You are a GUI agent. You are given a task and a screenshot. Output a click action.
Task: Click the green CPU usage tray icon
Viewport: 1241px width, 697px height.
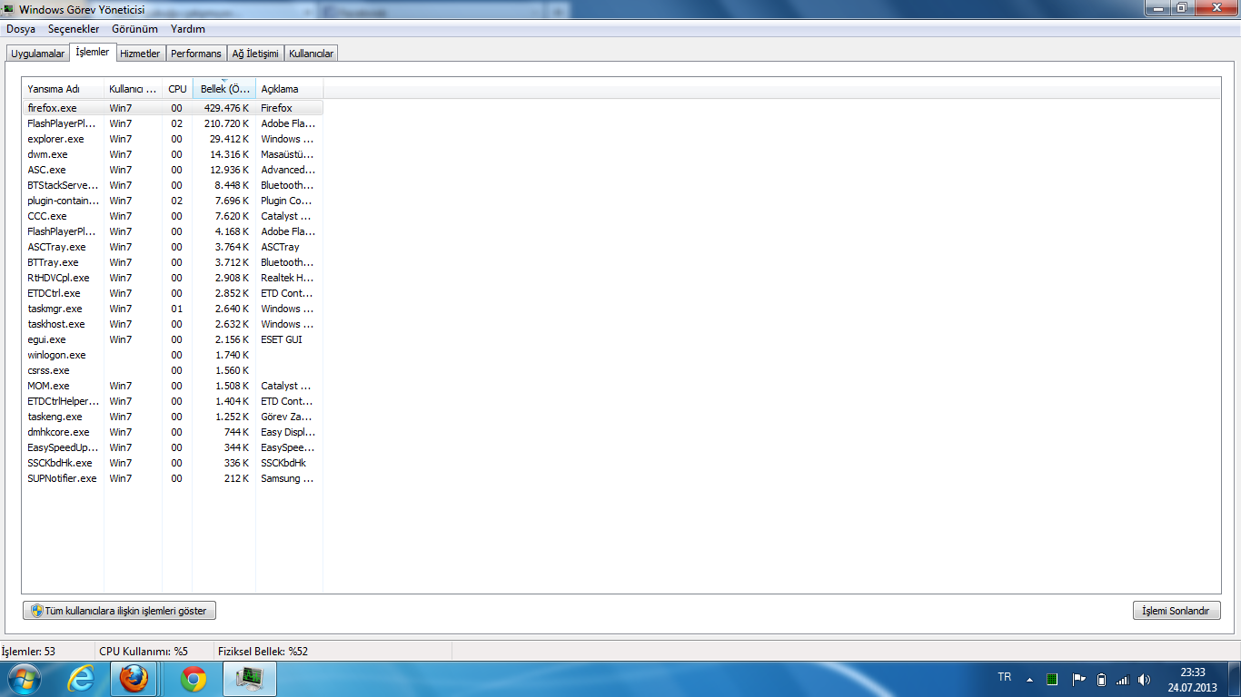tap(1052, 679)
